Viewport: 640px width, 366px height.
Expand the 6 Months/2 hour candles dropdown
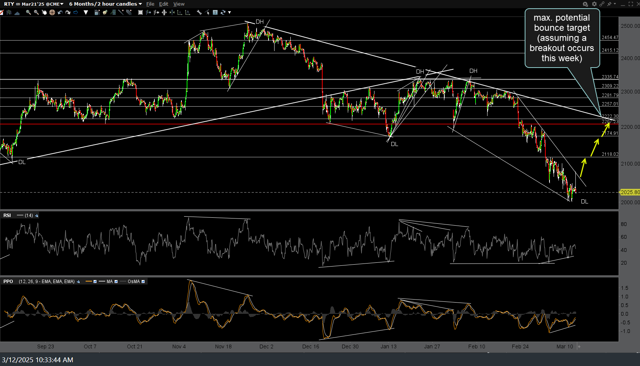coord(106,4)
